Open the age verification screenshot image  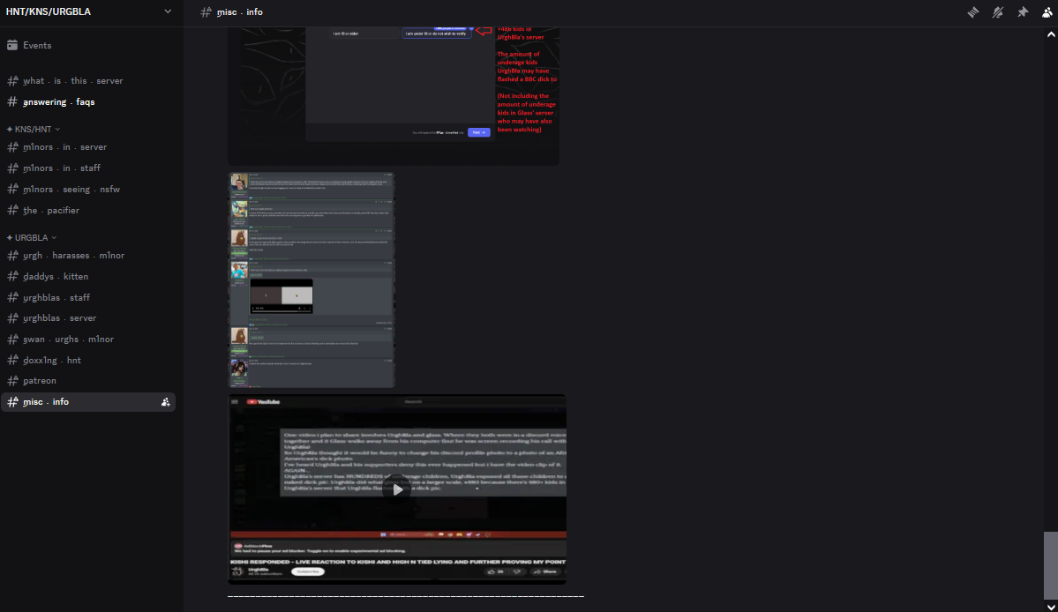[x=394, y=96]
